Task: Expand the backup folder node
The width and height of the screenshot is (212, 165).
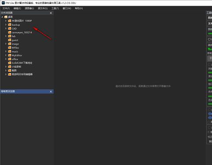Action: tap(6, 25)
